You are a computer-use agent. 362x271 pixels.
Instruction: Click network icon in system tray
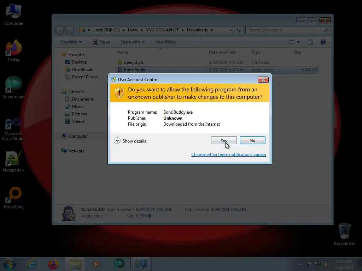tap(318, 265)
